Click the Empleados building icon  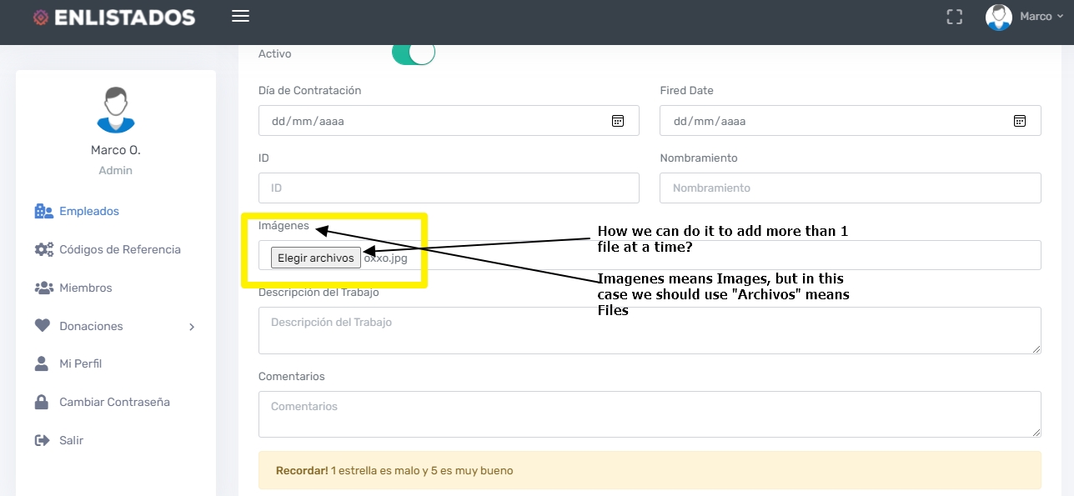(x=43, y=211)
